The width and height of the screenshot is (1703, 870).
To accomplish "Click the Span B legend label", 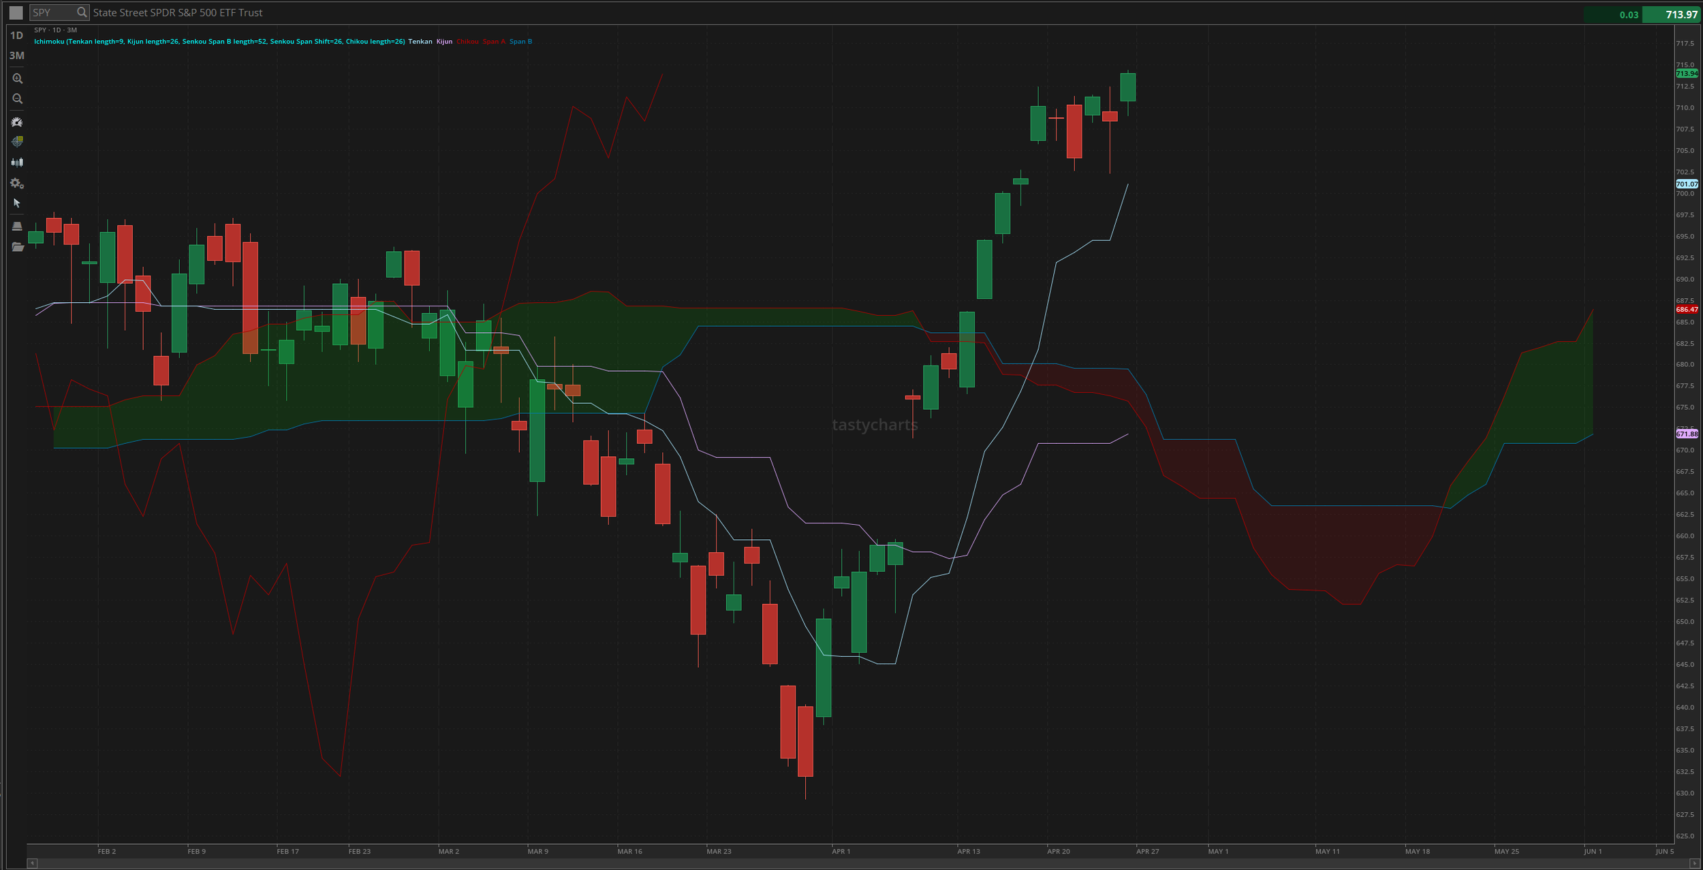I will [520, 42].
